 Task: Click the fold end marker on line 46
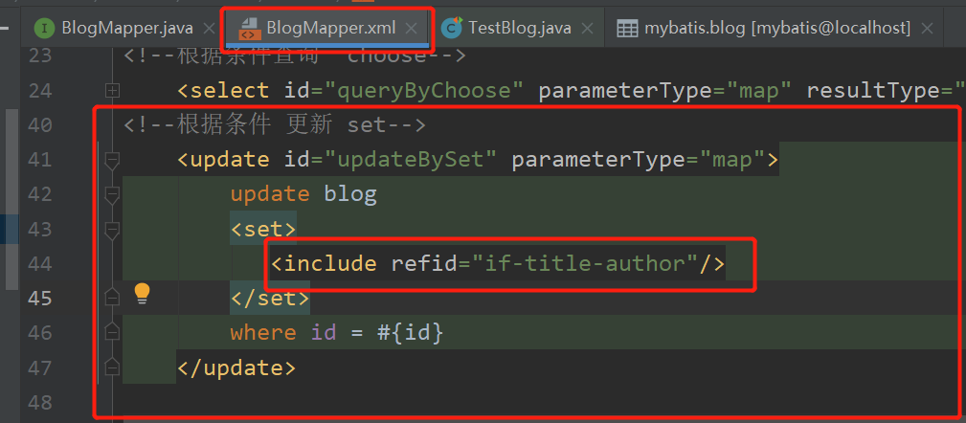(x=112, y=332)
